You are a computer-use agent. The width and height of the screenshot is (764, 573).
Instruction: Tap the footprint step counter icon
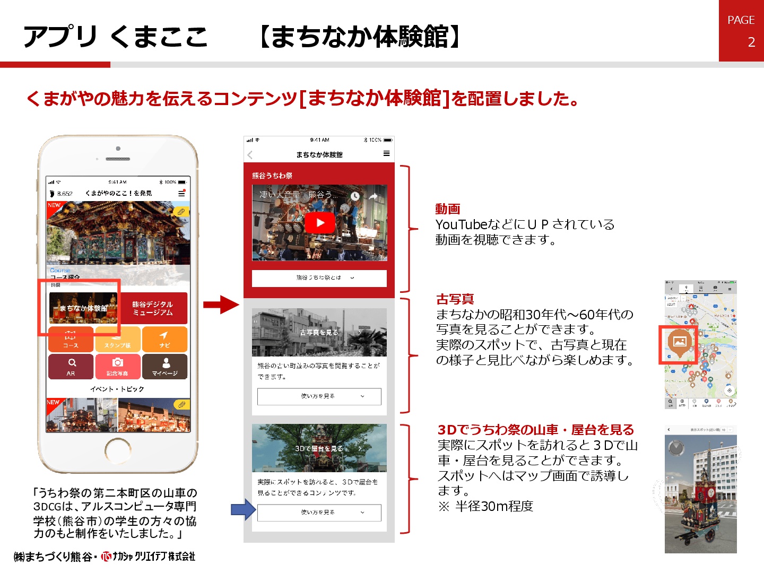(52, 194)
